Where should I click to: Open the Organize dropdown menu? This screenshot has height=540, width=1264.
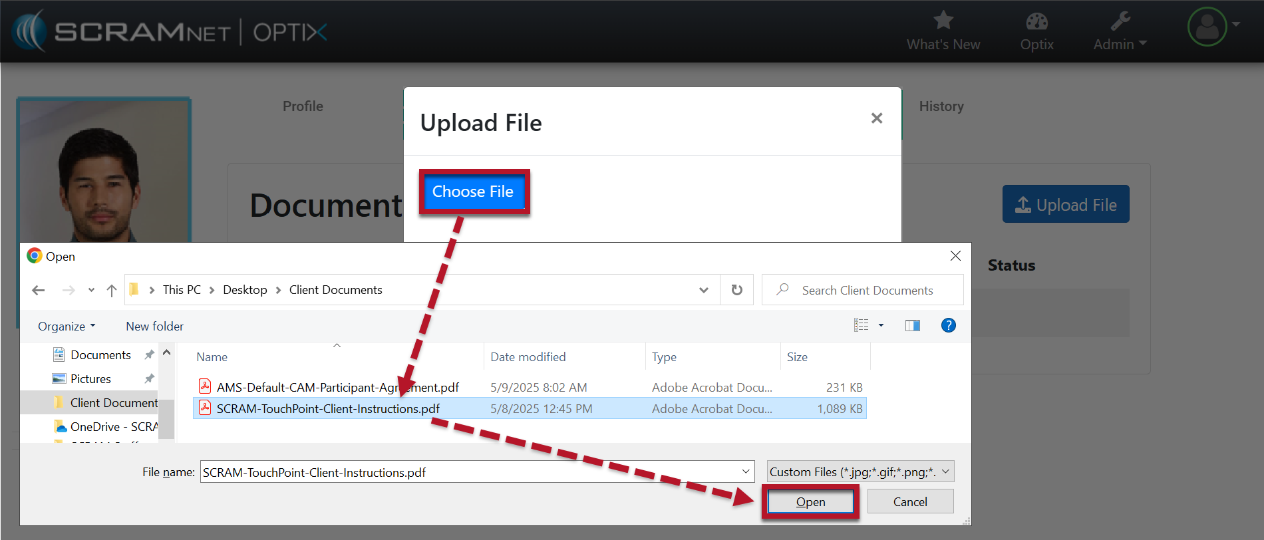tap(67, 326)
